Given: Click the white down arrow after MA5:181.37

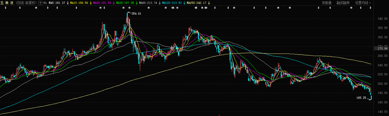Looking at the screenshot, I should point(68,3).
